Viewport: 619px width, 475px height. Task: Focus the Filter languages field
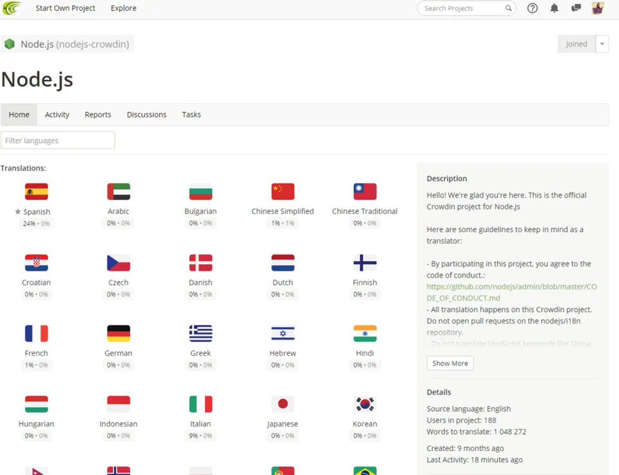(x=57, y=141)
